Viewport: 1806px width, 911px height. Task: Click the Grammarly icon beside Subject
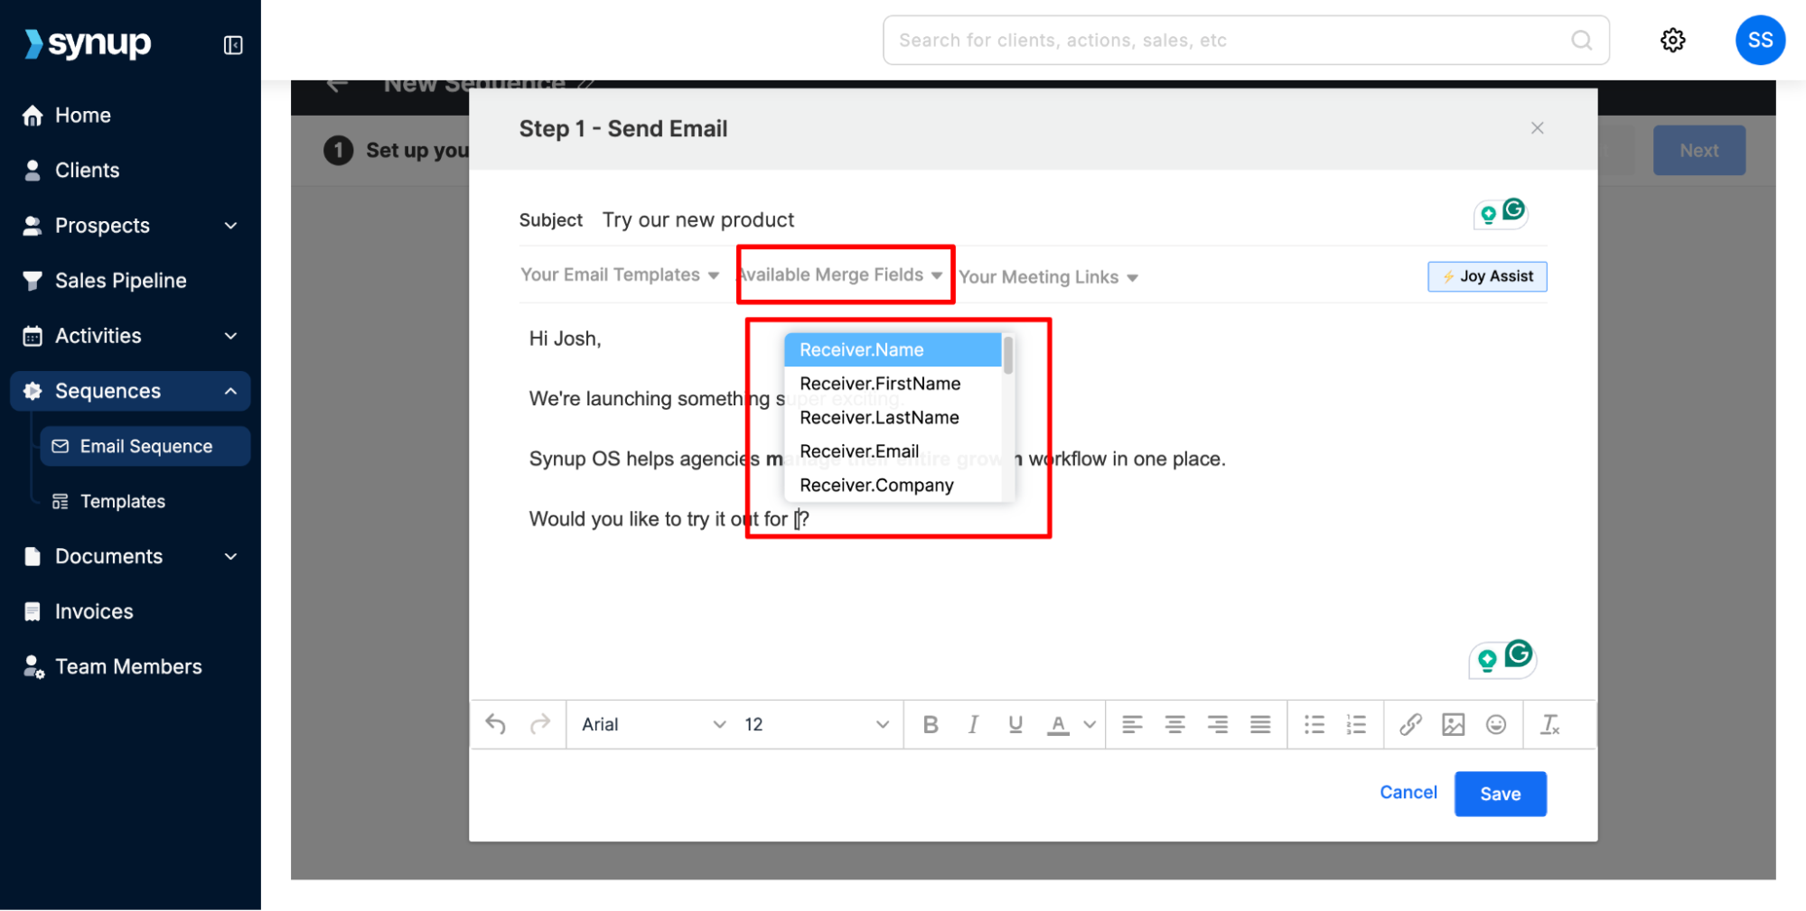tap(1513, 209)
